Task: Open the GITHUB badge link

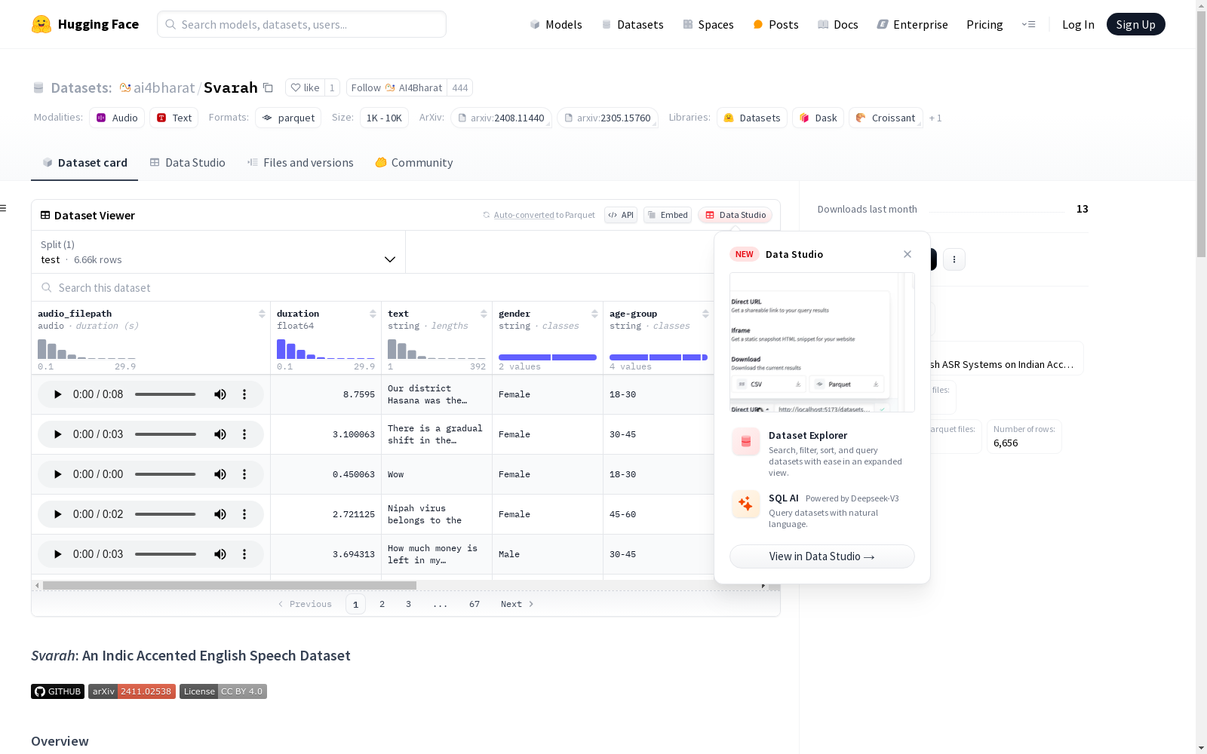Action: tap(57, 691)
